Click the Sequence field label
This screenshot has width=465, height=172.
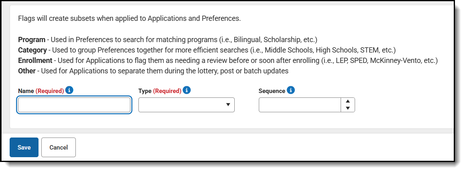[x=272, y=91]
